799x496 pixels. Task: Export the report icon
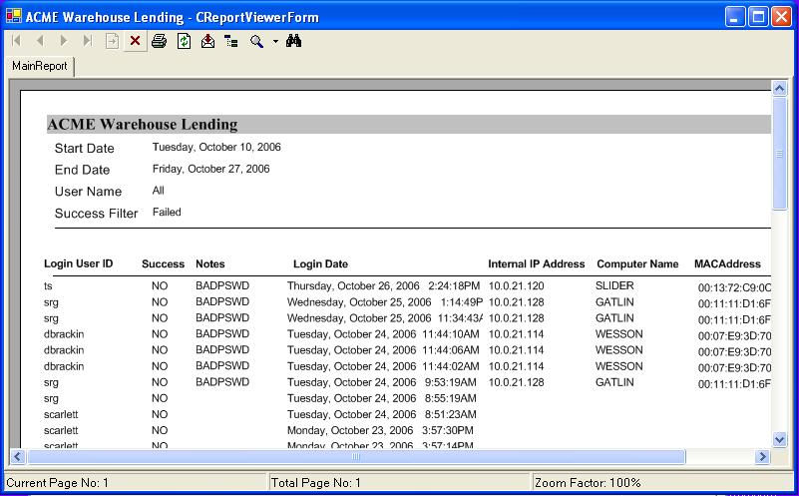(207, 41)
